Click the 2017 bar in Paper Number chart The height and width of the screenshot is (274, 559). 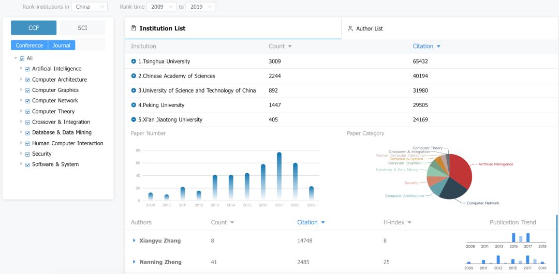(x=279, y=176)
